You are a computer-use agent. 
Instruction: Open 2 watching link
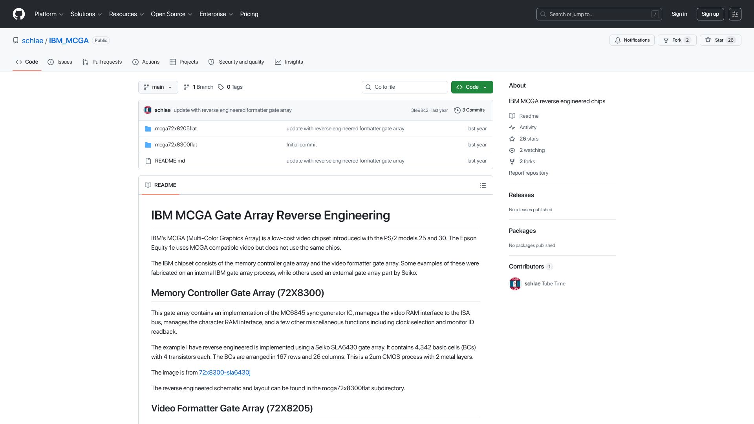click(x=532, y=150)
